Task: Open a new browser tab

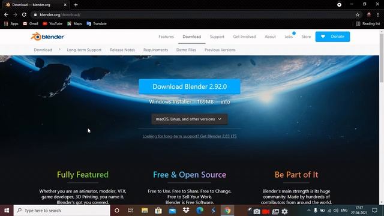Action: (x=76, y=5)
